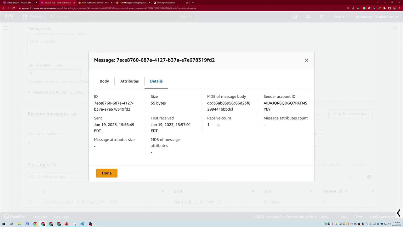Viewport: 403px width, 227px height.
Task: Launch CloudShell from the header terminal icon
Action: 294,17
